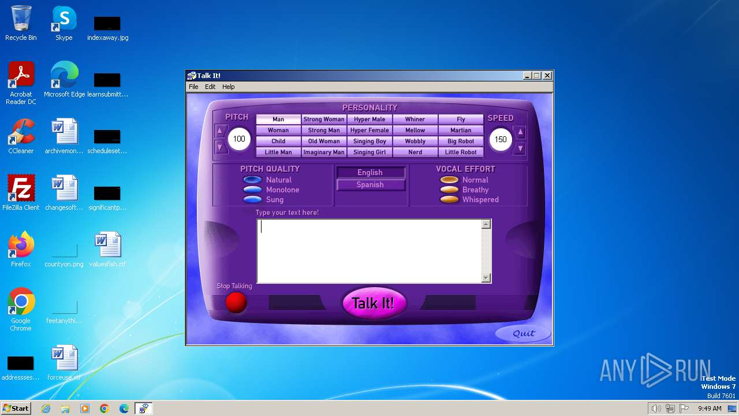Select the Imaginary Man personality
This screenshot has height=416, width=739.
click(x=324, y=153)
